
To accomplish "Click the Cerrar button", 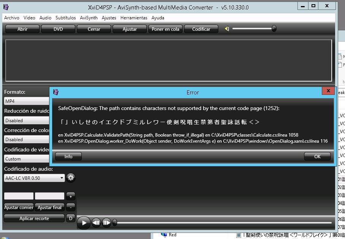I will [94, 29].
